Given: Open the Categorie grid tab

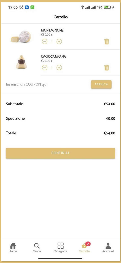Looking at the screenshot, I should click(x=60, y=247).
